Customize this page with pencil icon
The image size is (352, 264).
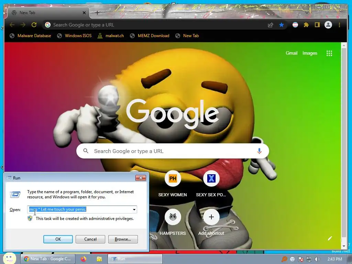point(330,238)
